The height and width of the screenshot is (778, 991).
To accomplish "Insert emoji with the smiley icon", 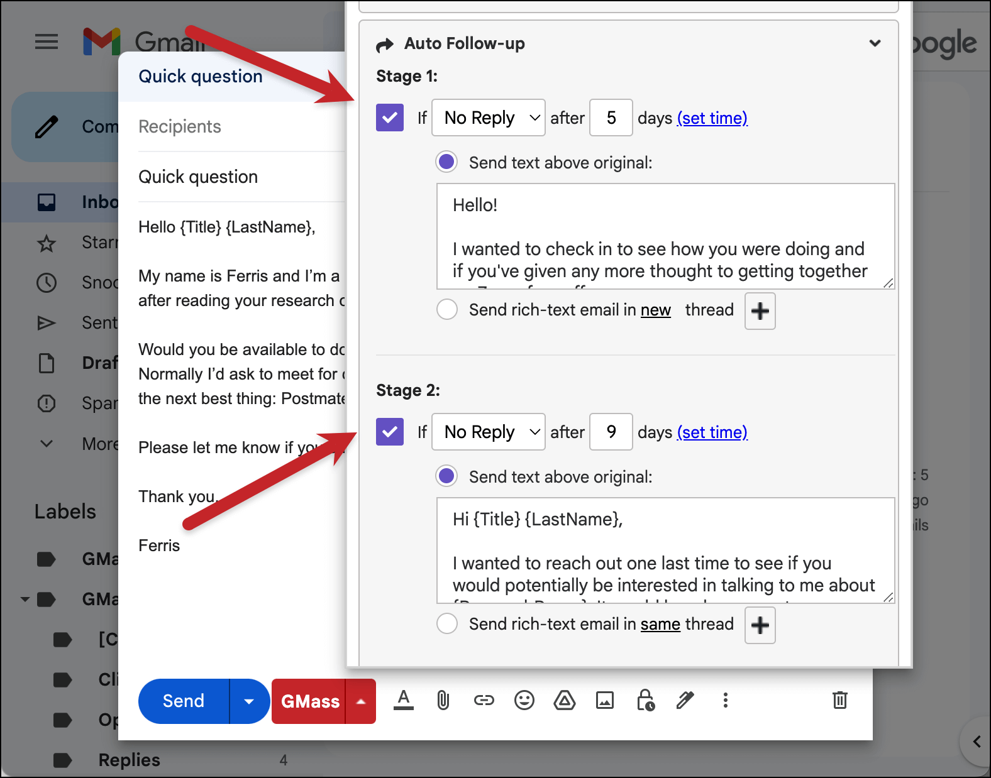I will [524, 700].
